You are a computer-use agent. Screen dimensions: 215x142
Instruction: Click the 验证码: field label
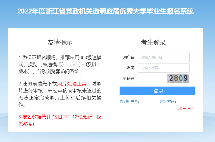[x=129, y=79]
